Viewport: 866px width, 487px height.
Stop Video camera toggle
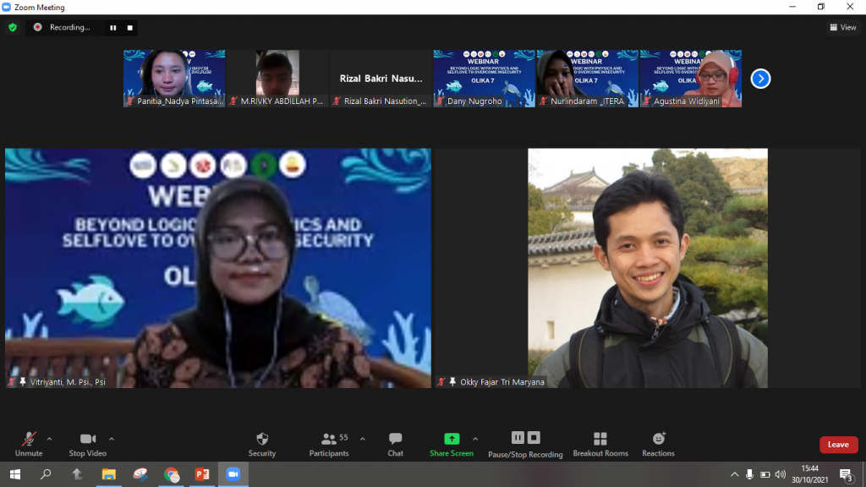click(87, 444)
